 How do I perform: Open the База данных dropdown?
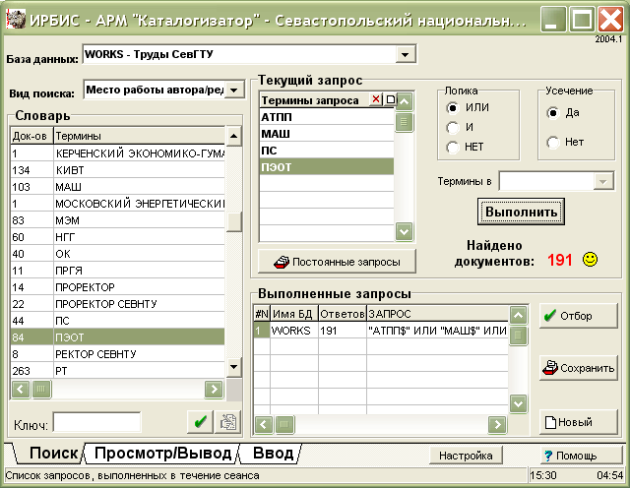pos(405,54)
